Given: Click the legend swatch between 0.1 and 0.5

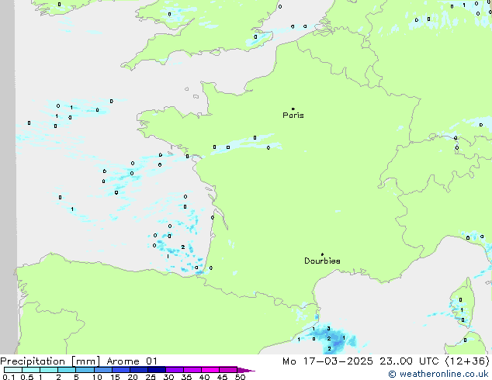Looking at the screenshot, I should point(13,370).
